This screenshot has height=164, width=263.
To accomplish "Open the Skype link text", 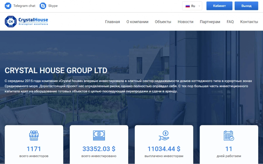I will 53,6.
